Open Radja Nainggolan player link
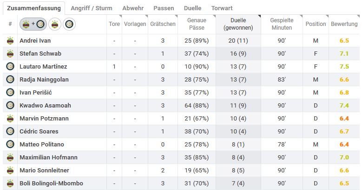 pyautogui.click(x=44, y=79)
